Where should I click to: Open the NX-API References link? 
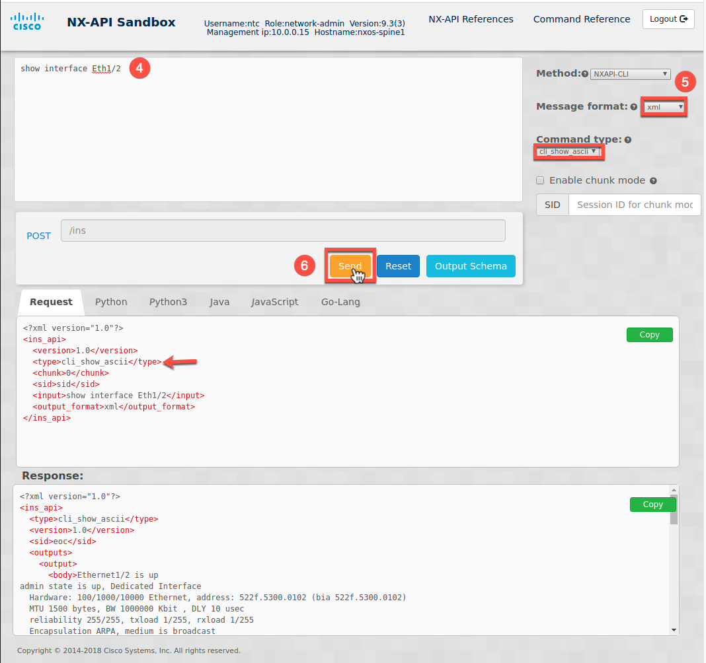pyautogui.click(x=471, y=19)
